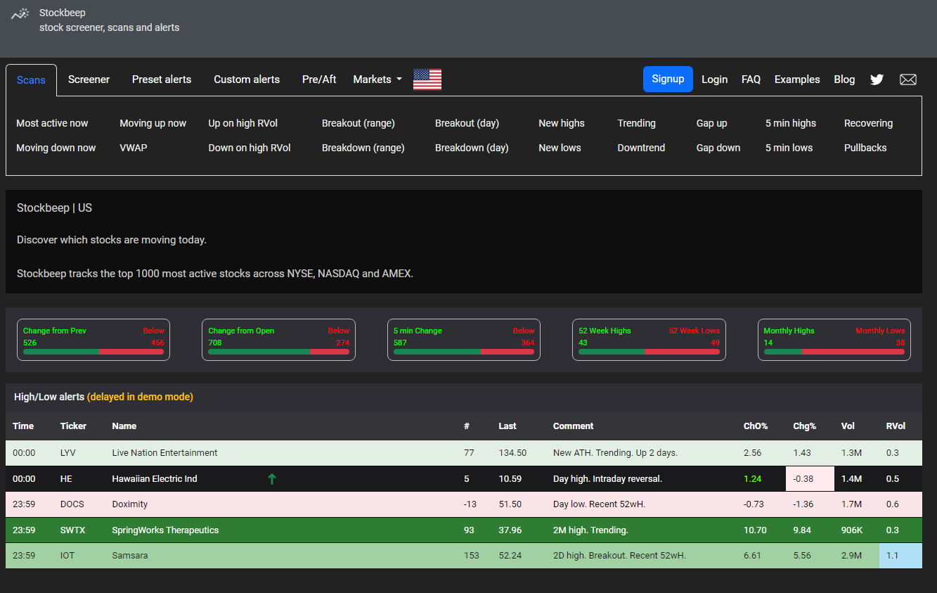Click -0.38 Chg% cell for Hawaiian Electric
Viewport: 937px width, 593px height.
coord(810,479)
